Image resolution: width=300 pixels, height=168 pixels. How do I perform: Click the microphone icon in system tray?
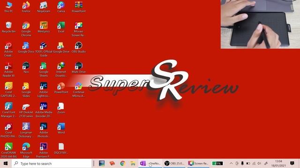tap(242, 163)
